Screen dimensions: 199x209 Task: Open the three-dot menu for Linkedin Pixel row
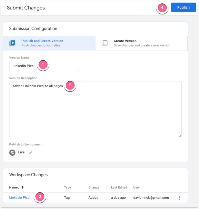[x=180, y=198]
